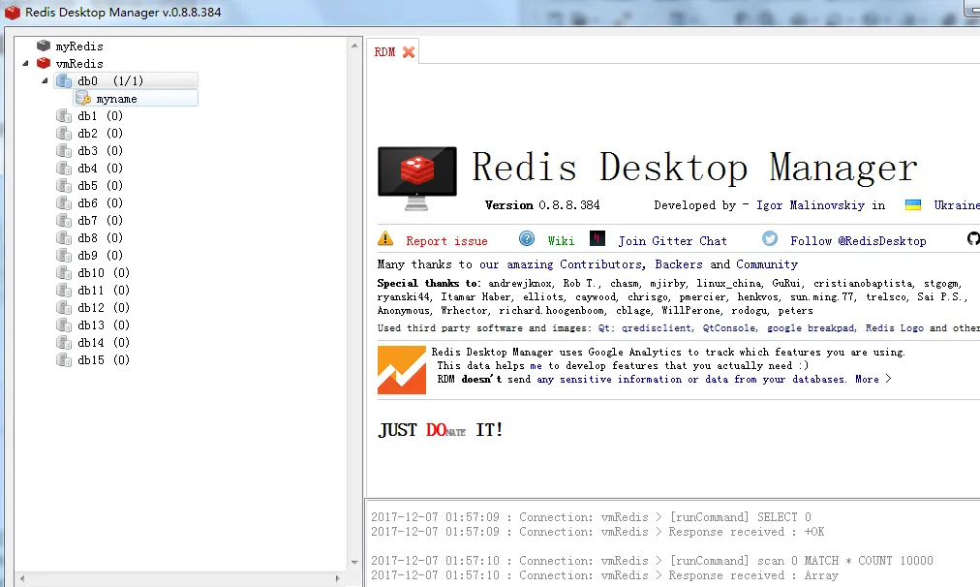Click the tree horizontal scroll right arrow
The image size is (980, 587).
coord(338,579)
